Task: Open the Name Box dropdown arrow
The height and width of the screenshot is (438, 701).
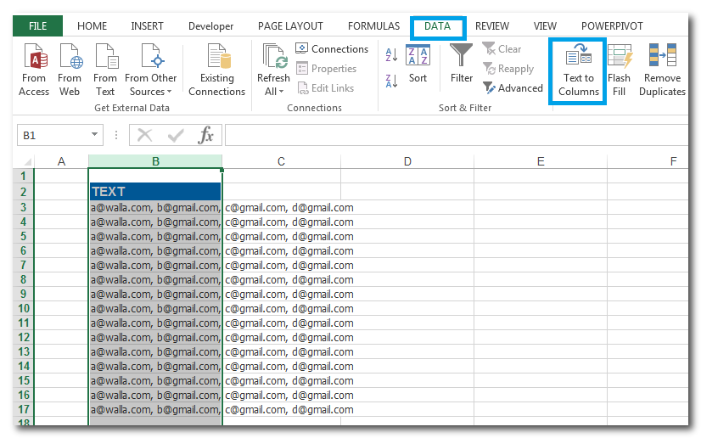Action: click(x=95, y=135)
